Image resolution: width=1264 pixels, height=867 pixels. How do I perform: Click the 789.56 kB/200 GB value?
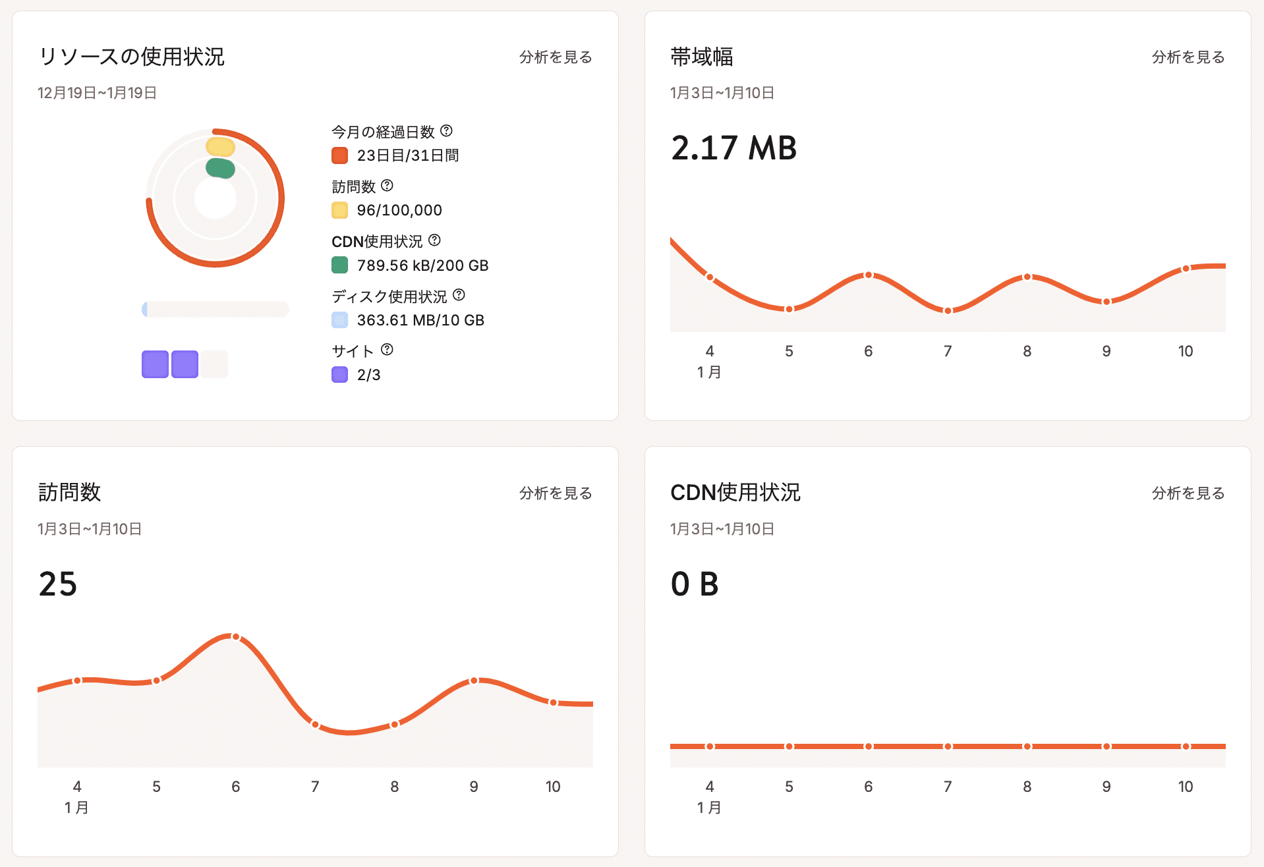pos(422,266)
